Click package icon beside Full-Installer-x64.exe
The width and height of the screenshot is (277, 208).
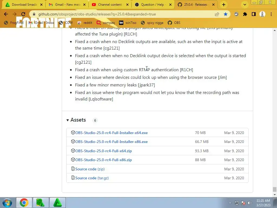click(x=73, y=132)
